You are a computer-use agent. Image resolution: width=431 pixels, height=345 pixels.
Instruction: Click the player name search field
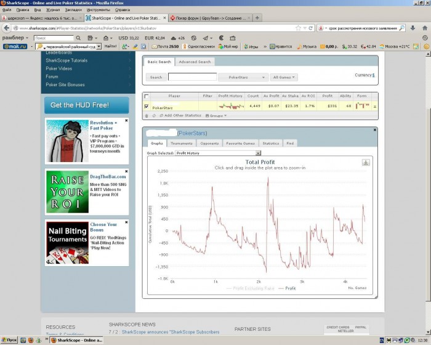[192, 77]
